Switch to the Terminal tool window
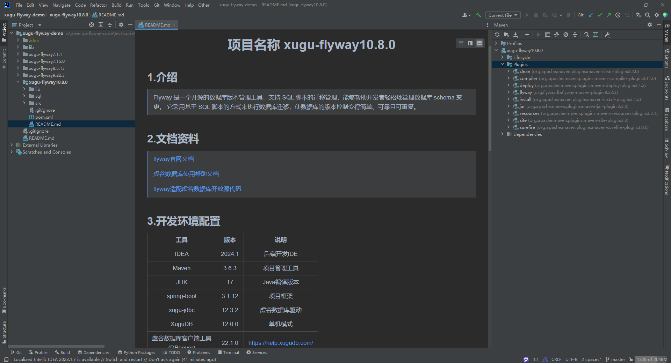Viewport: 671px width, 363px height. [x=228, y=352]
